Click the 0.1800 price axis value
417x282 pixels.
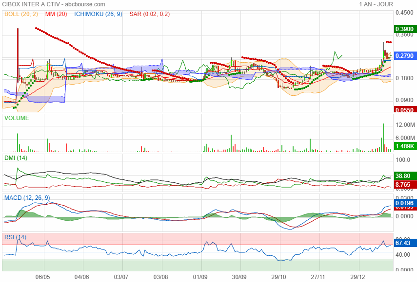click(404, 78)
